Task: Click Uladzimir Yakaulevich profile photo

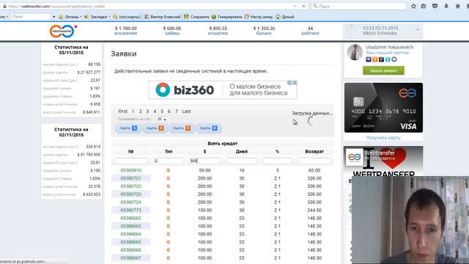Action: pyautogui.click(x=355, y=52)
